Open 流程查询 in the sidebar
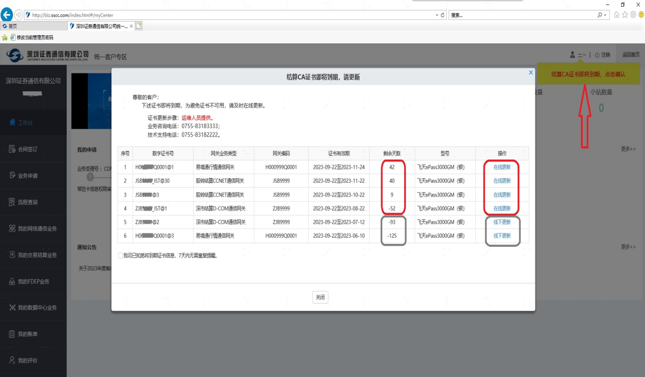 [33, 202]
